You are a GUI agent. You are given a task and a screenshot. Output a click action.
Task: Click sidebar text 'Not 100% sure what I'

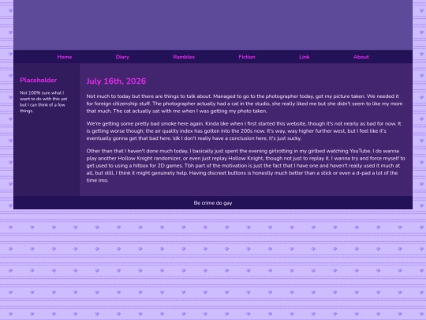42,92
